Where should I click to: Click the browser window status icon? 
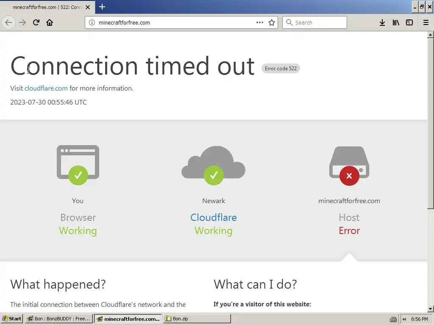point(78,165)
